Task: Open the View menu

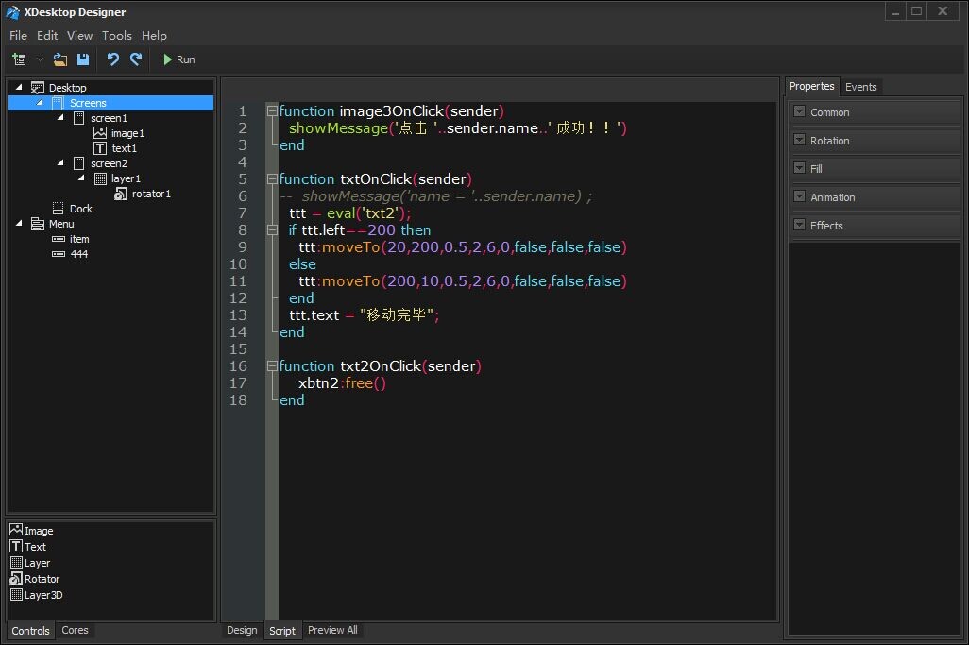Action: pyautogui.click(x=79, y=35)
